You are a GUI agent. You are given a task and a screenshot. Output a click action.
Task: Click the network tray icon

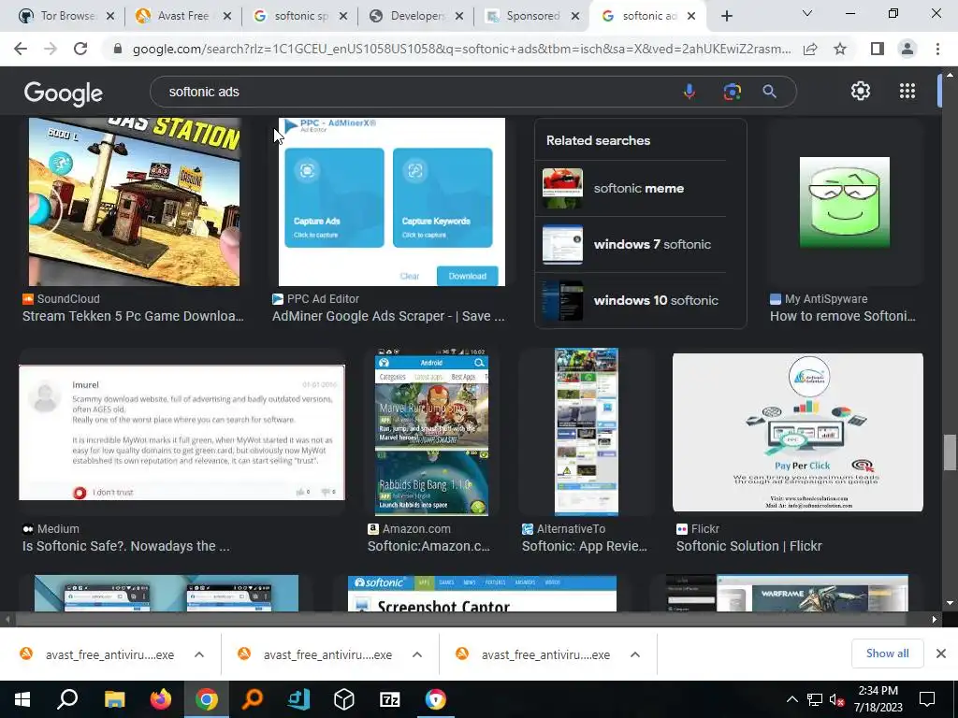pyautogui.click(x=815, y=699)
